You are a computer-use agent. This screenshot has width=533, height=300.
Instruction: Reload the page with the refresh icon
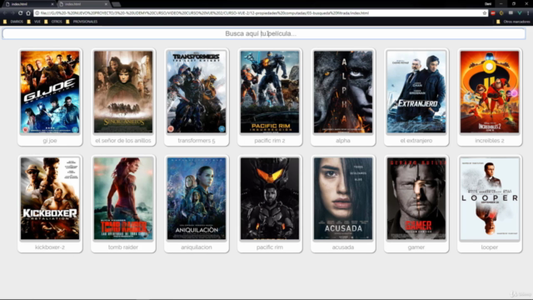20,13
